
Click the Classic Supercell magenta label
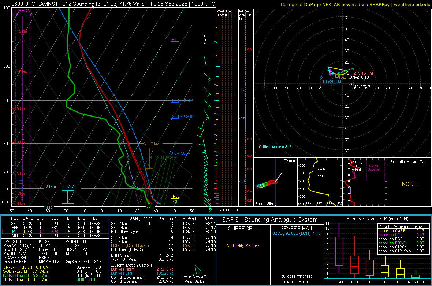point(374,168)
